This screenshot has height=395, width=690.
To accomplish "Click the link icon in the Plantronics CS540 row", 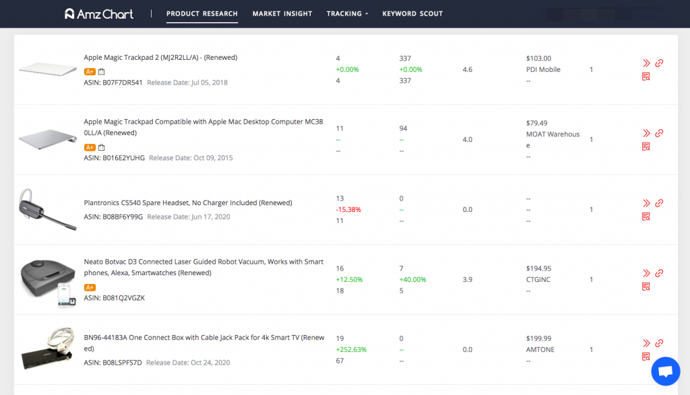I will pos(659,203).
